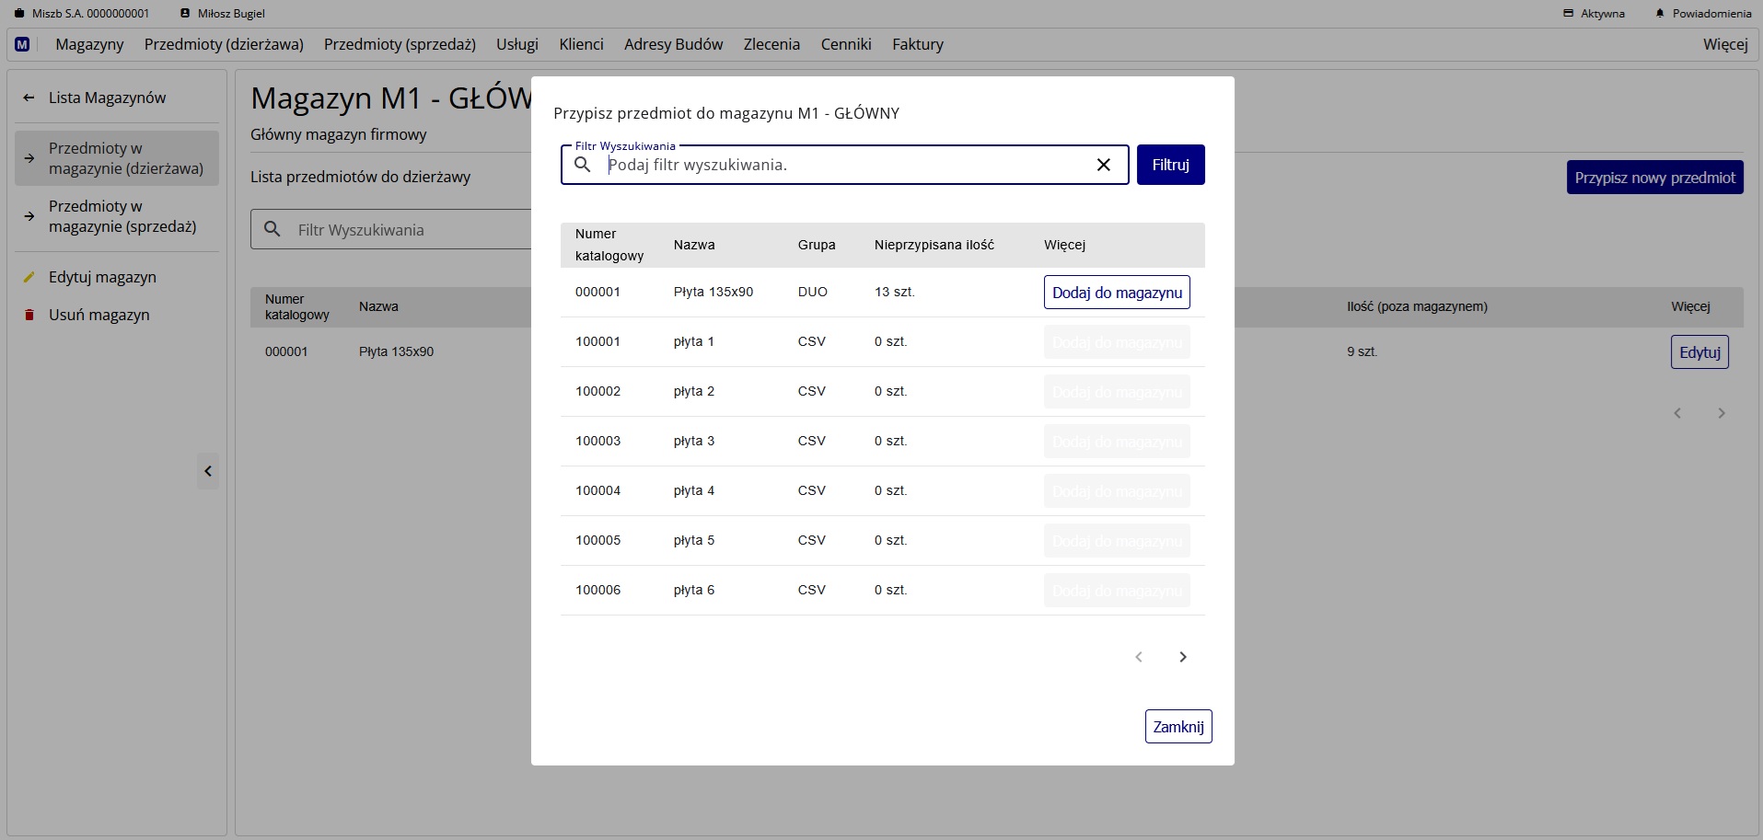Screen dimensions: 1763x840
Task: Select Przedmioty w magazynie (sprzedaż)
Action: click(x=122, y=216)
